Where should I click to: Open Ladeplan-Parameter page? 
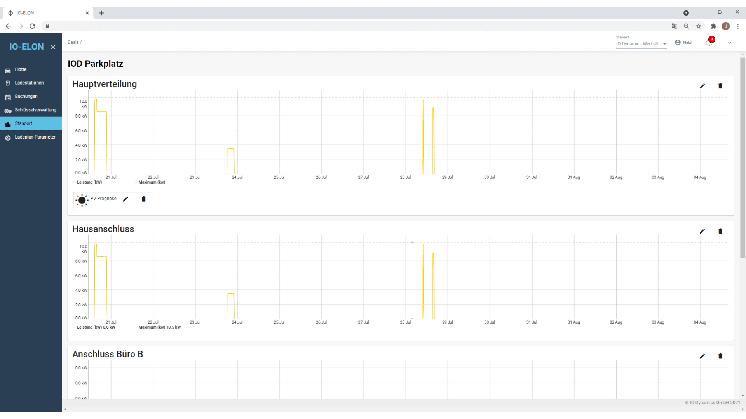pyautogui.click(x=35, y=137)
